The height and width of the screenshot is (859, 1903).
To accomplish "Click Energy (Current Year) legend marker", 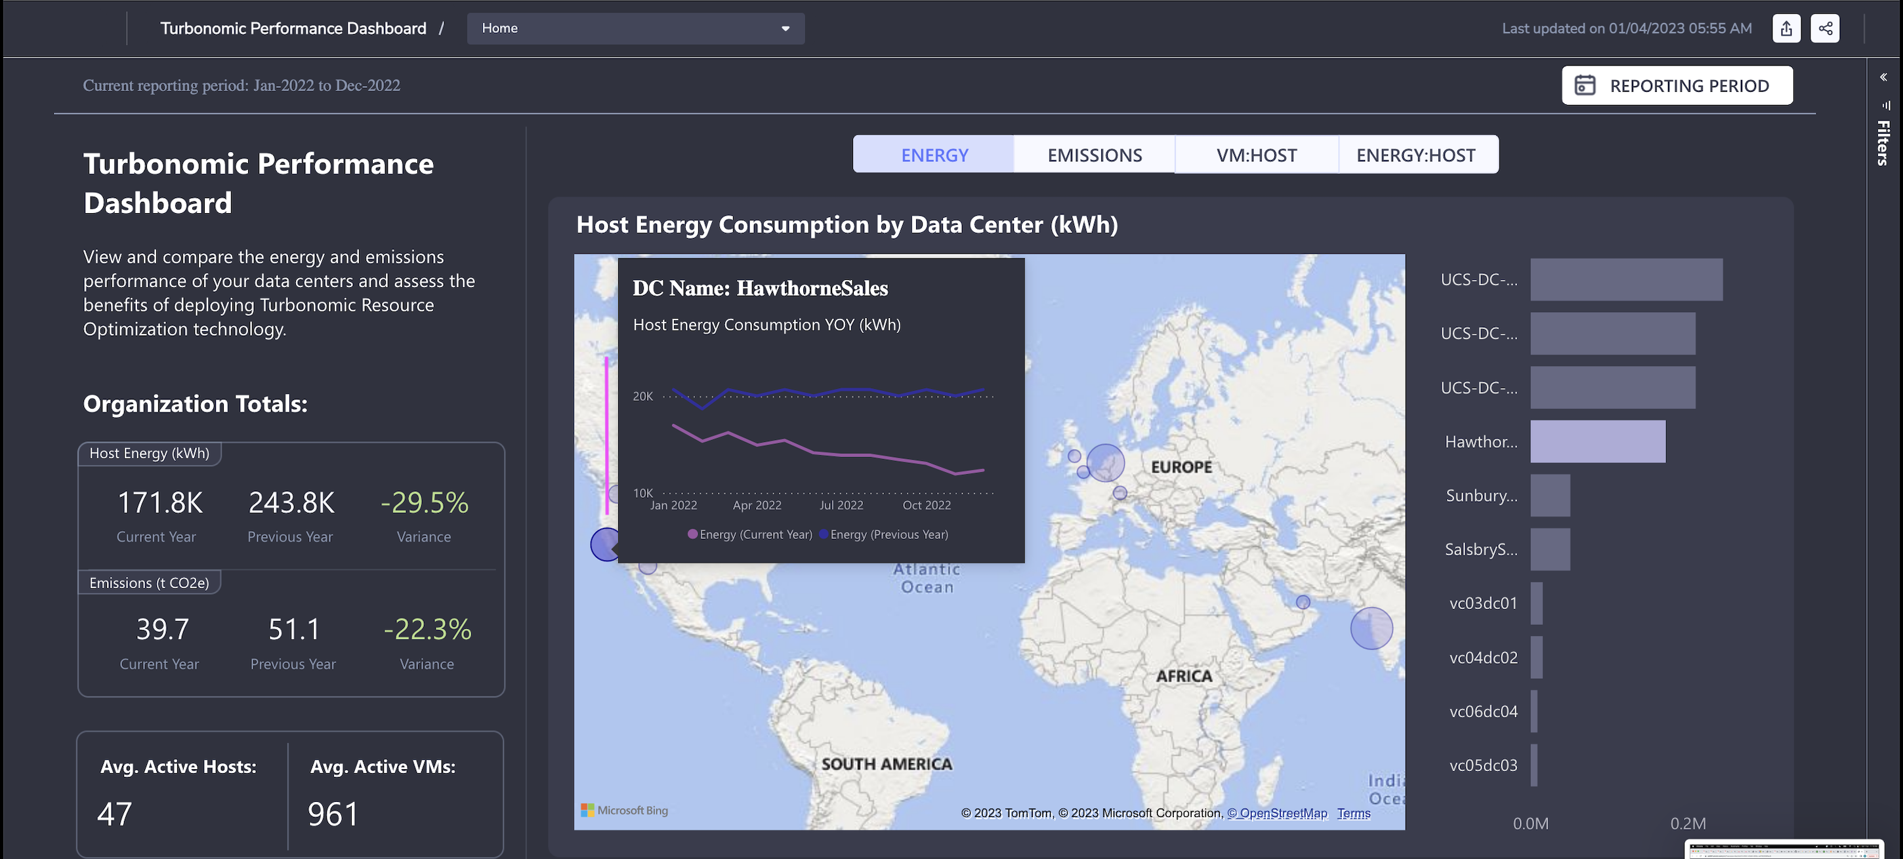I will click(x=692, y=534).
